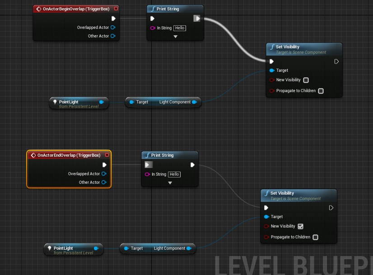The image size is (373, 275).
Task: Click New Visibility pin in EndOverlap Set Visibility node
Action: [x=266, y=226]
